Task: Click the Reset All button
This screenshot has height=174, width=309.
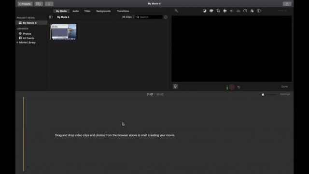Action: pyautogui.click(x=282, y=11)
